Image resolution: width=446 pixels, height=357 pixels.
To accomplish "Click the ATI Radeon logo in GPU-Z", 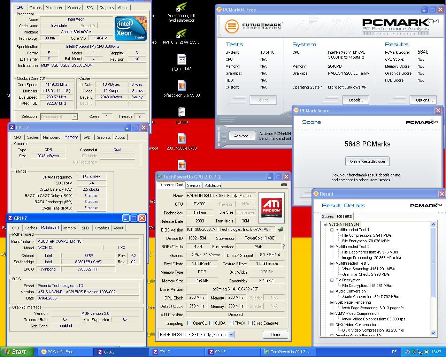I will point(271,208).
